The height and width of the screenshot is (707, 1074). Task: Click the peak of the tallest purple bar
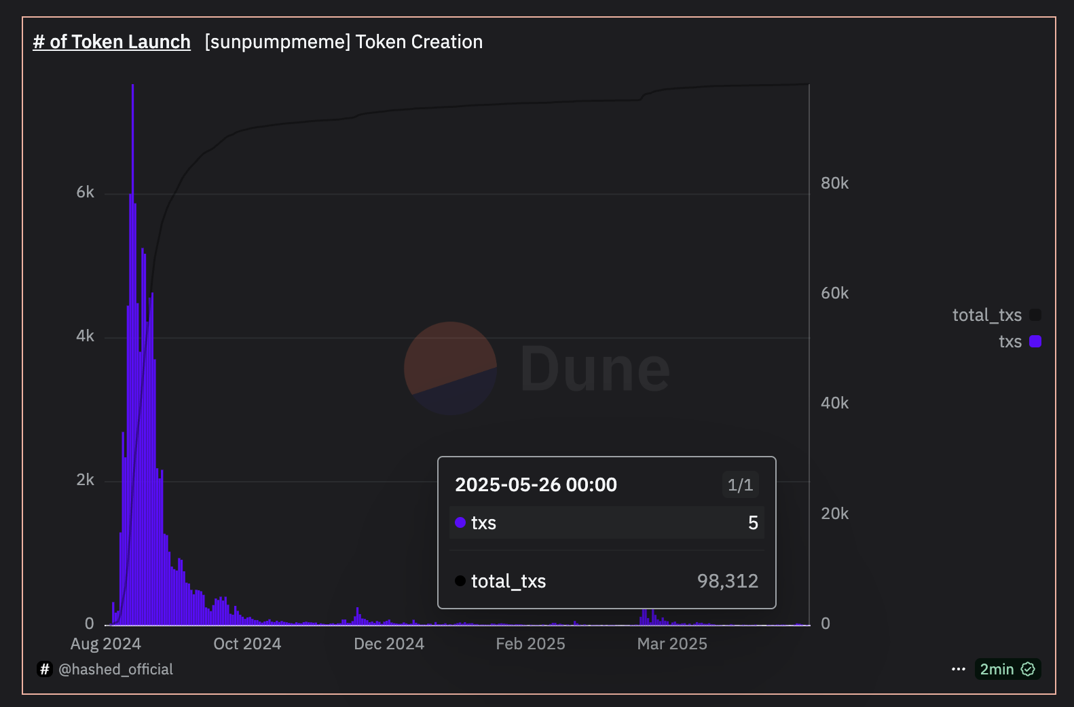point(132,87)
